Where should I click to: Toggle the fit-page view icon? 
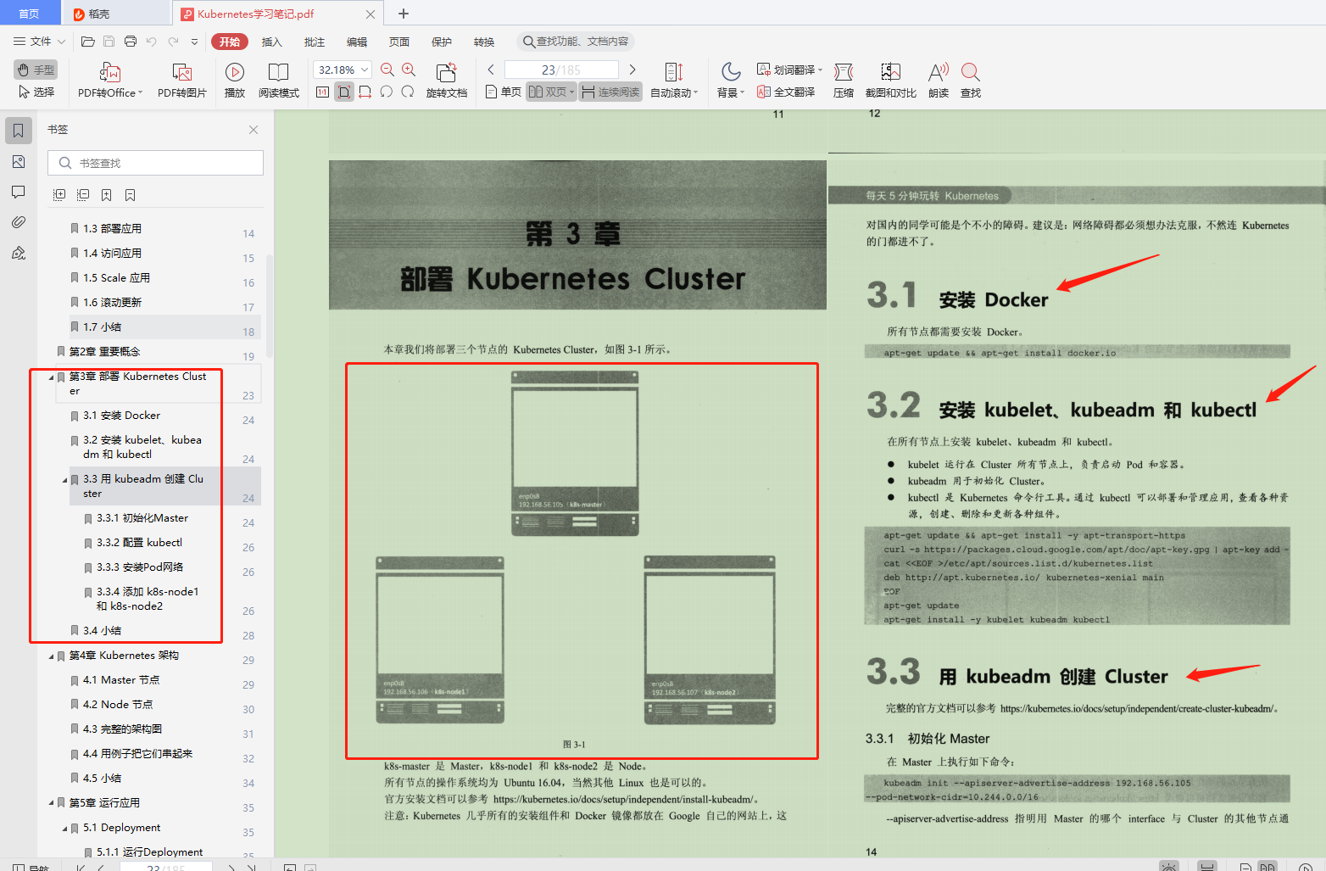[344, 92]
